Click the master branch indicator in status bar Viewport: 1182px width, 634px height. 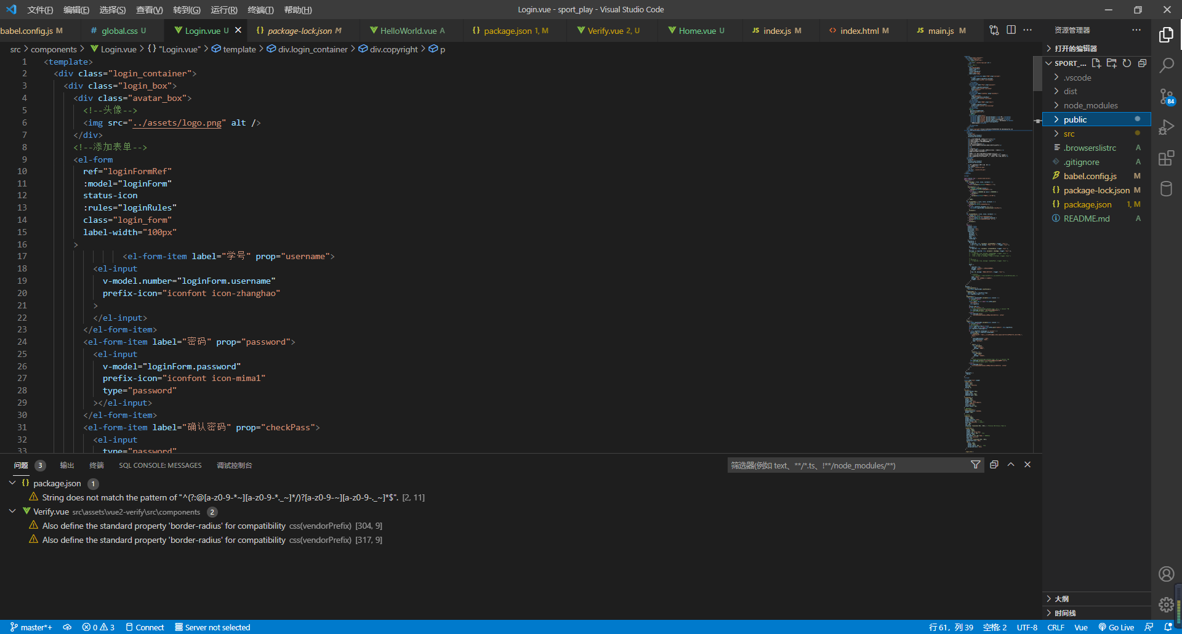(x=31, y=627)
